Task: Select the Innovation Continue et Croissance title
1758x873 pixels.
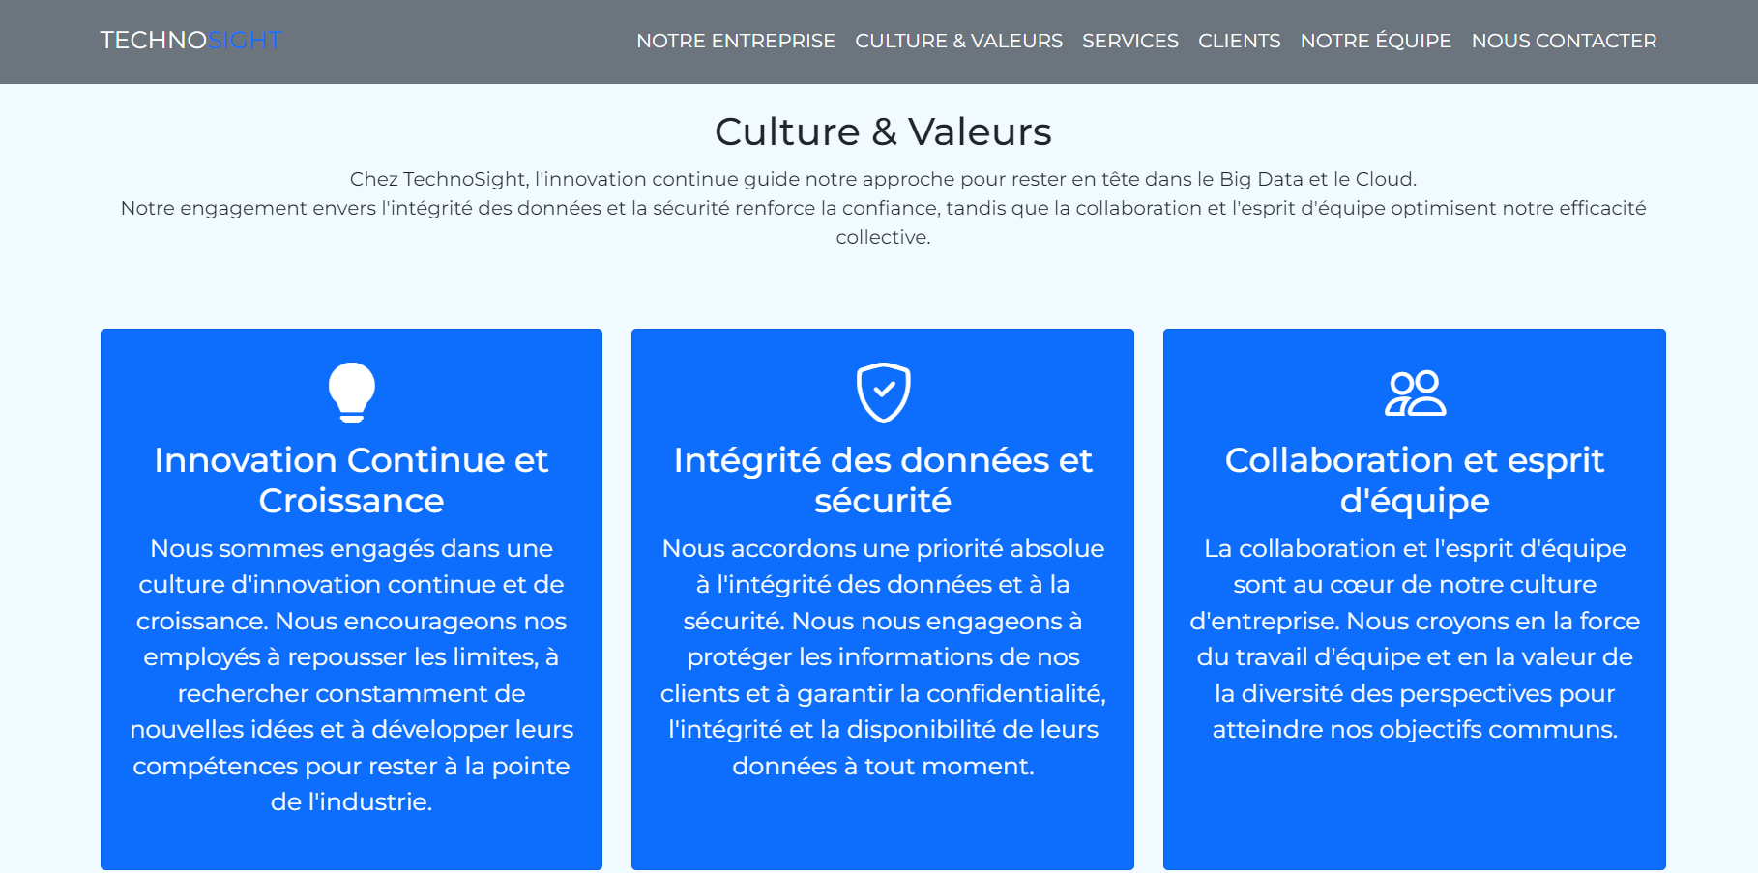Action: (x=351, y=480)
